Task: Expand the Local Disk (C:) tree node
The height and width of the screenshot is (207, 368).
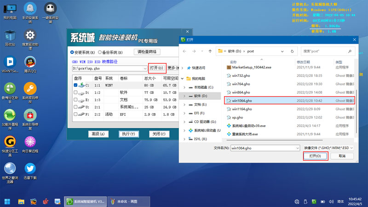Action: 184,87
